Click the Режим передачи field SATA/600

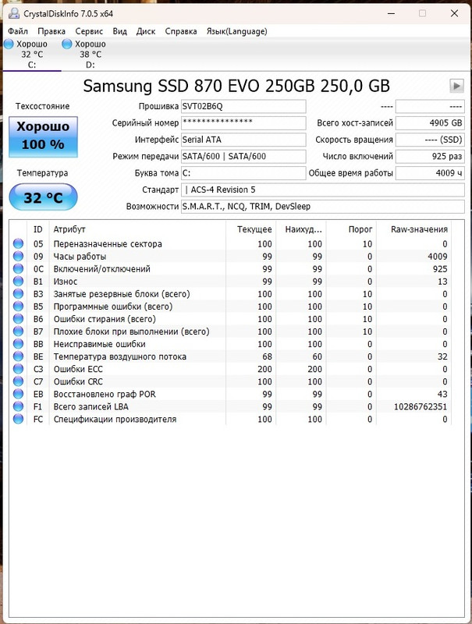[243, 157]
